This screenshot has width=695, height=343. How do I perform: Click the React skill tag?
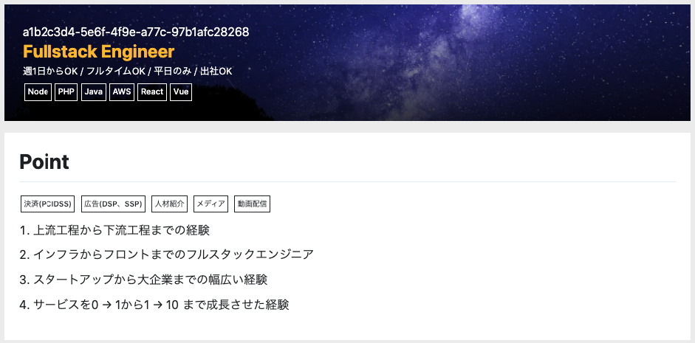152,92
